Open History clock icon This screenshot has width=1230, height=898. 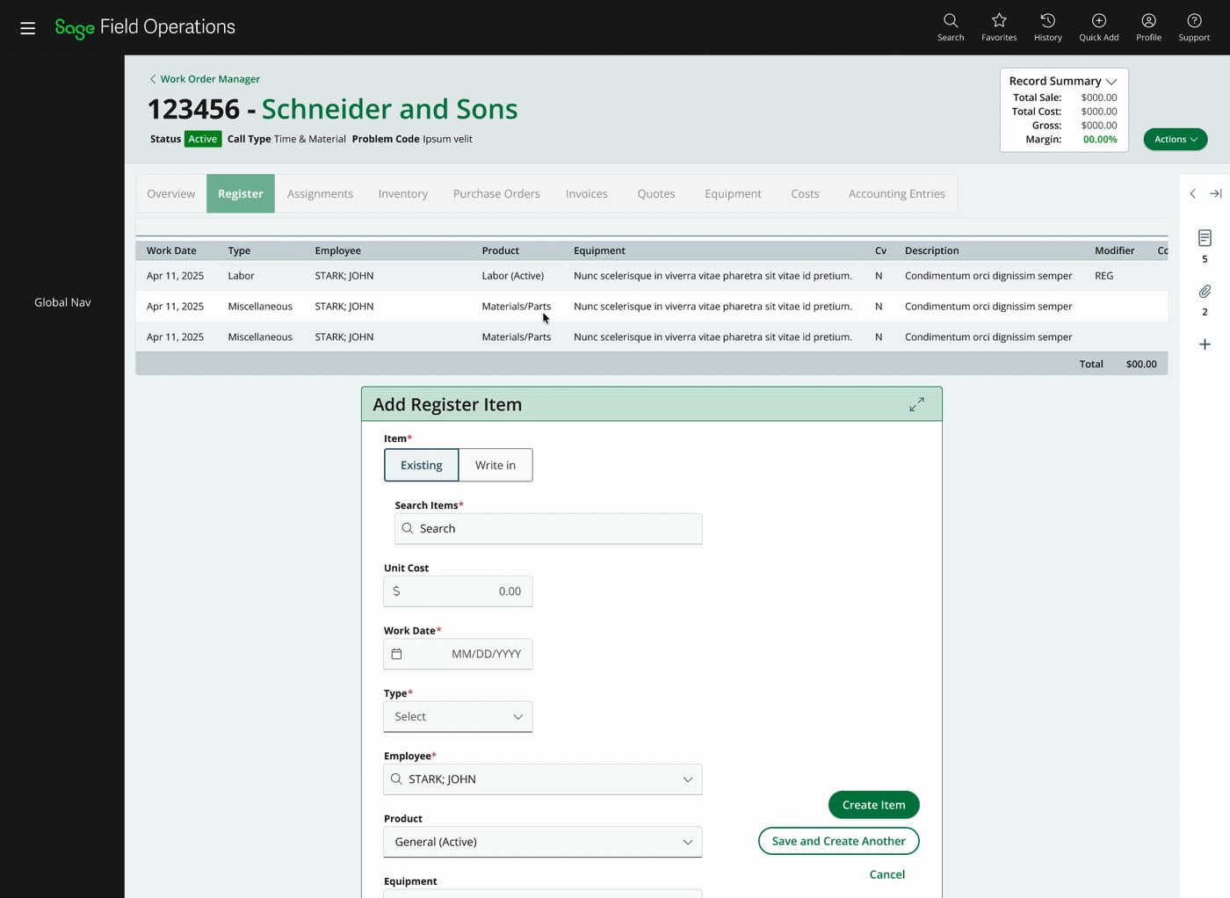point(1047,26)
